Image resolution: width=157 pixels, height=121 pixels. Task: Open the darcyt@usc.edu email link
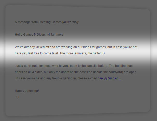coord(109,78)
